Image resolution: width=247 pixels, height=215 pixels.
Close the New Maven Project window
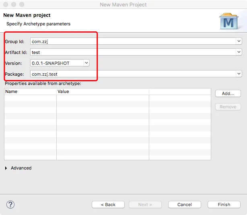pos(6,4)
